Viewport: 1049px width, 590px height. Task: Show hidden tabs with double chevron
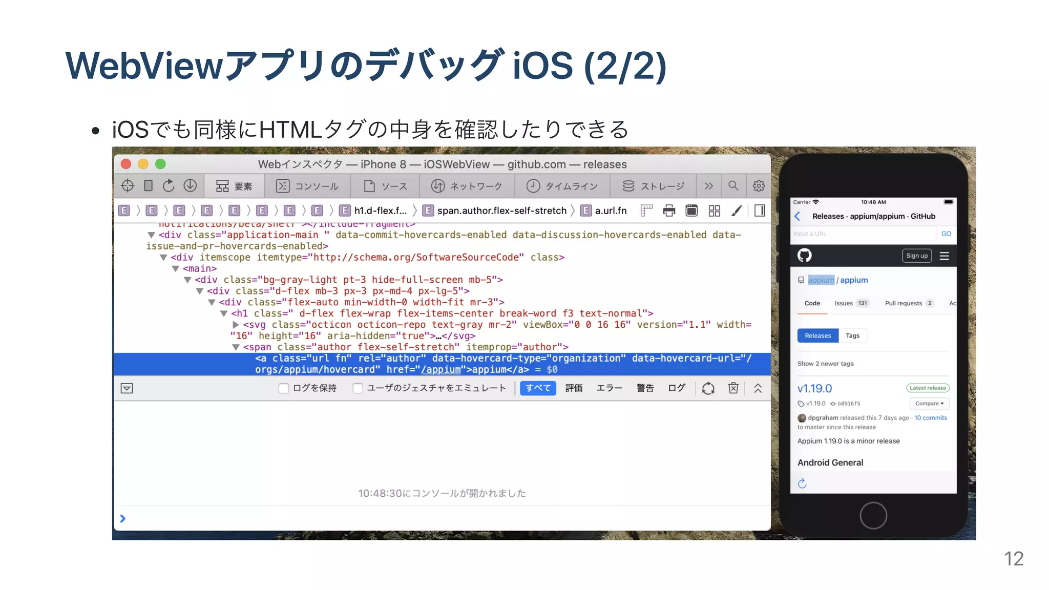pyautogui.click(x=708, y=185)
